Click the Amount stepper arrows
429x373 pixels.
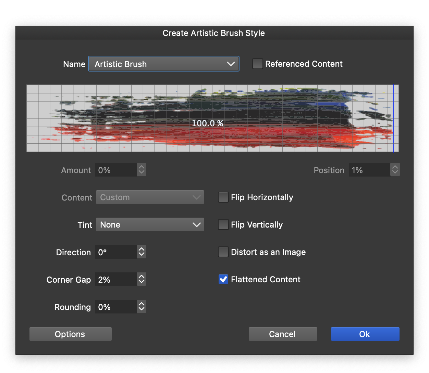point(142,170)
